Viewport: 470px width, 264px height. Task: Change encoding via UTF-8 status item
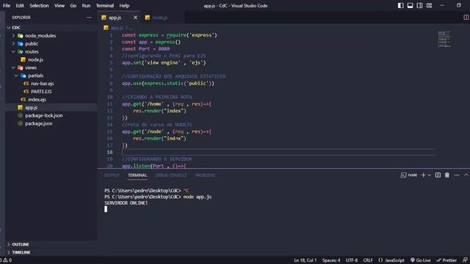coord(352,260)
